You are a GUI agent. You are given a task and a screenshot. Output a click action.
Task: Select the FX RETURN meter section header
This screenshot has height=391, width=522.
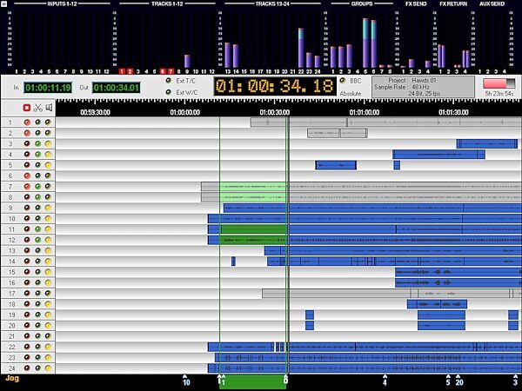[x=453, y=4]
